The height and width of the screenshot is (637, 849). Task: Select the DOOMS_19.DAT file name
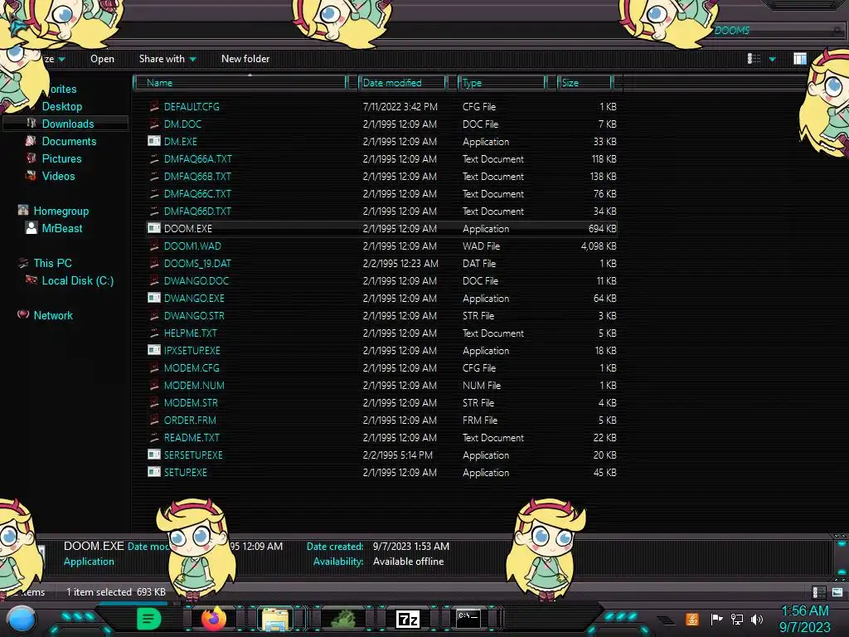click(197, 263)
